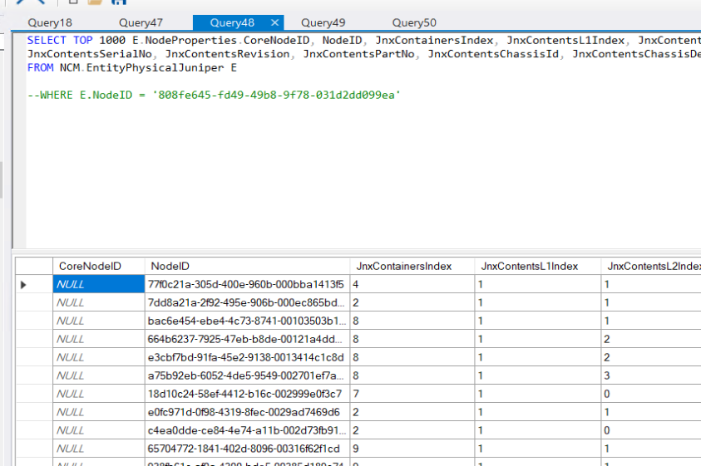Click the SELECT keyword in the query editor

47,40
